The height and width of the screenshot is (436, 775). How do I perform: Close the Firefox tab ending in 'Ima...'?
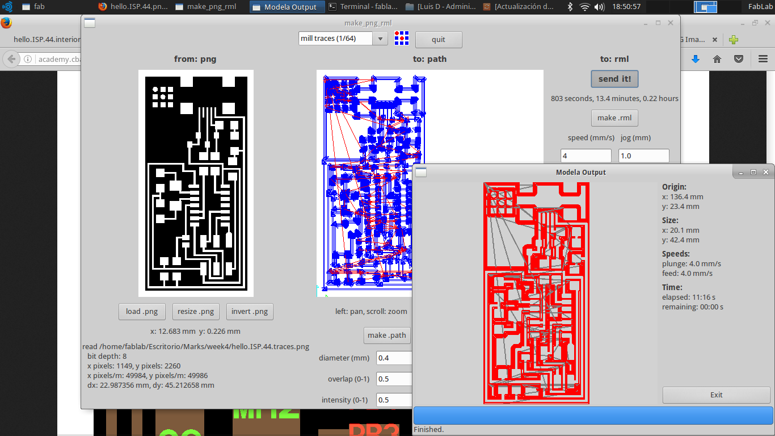point(715,40)
